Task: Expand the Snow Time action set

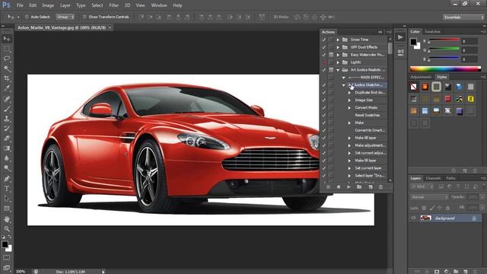Action: tap(338, 40)
